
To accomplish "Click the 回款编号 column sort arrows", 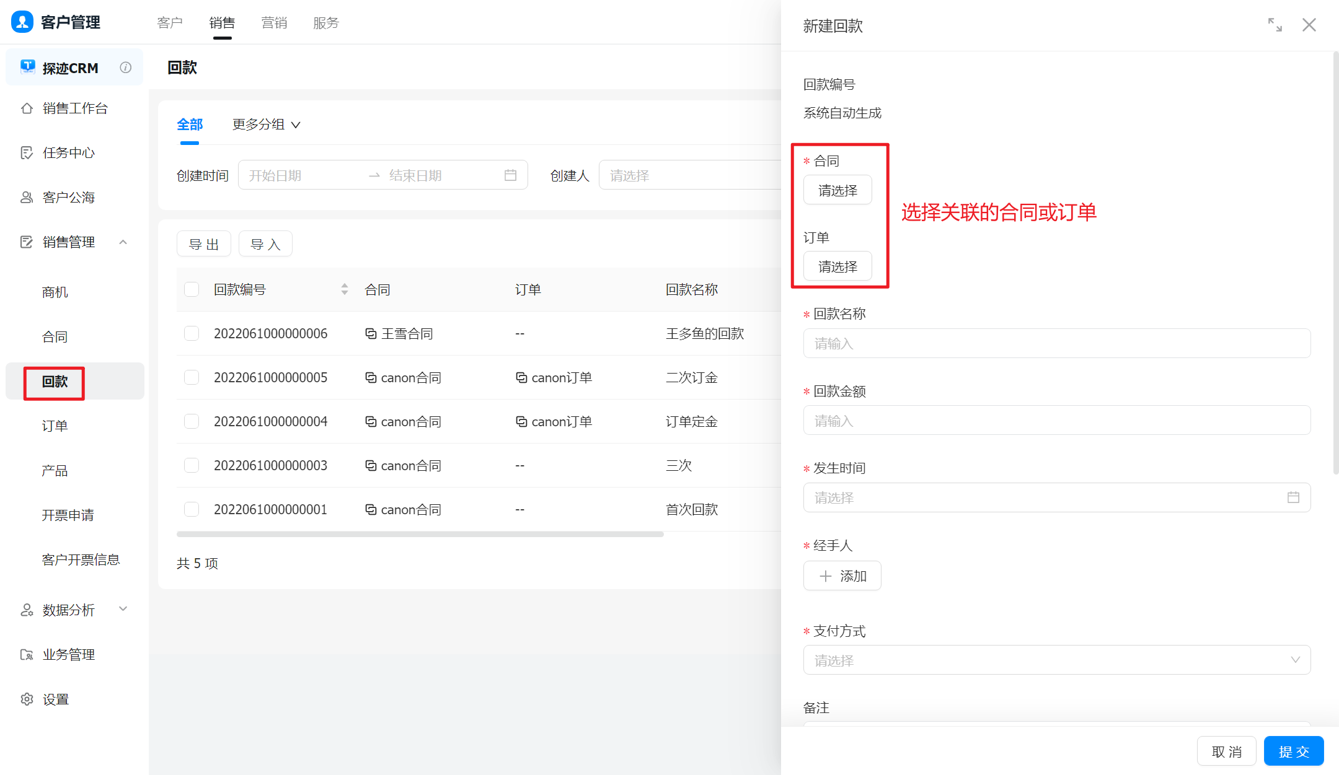I will tap(345, 289).
